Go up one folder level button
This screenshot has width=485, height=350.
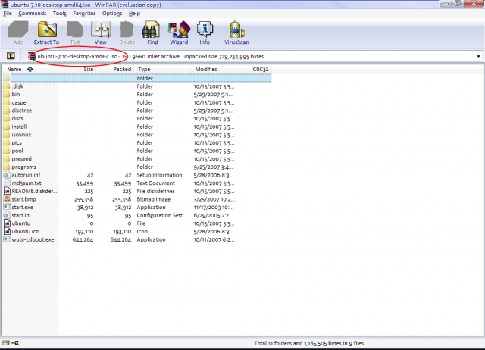[x=11, y=56]
